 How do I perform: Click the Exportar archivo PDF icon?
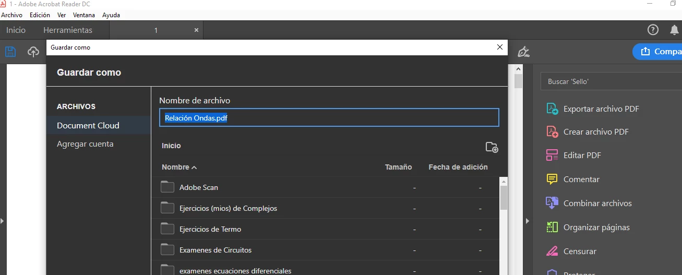[x=552, y=109]
